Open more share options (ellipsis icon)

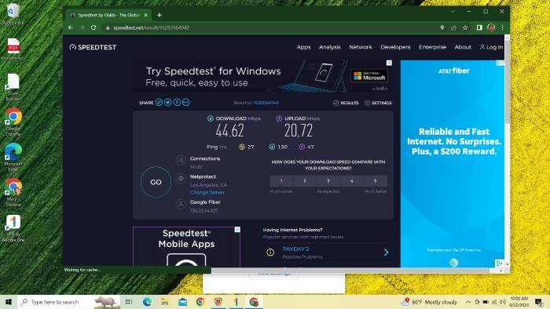(186, 102)
